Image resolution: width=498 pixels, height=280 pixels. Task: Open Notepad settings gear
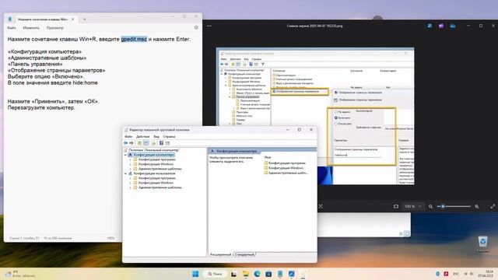(196, 28)
